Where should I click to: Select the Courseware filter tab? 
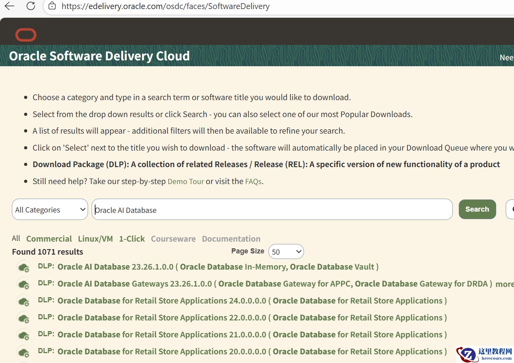tap(173, 239)
